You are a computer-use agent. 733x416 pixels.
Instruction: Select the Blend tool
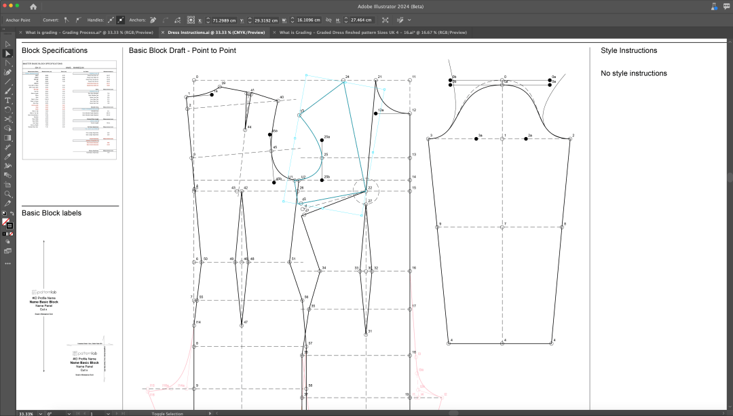point(7,175)
